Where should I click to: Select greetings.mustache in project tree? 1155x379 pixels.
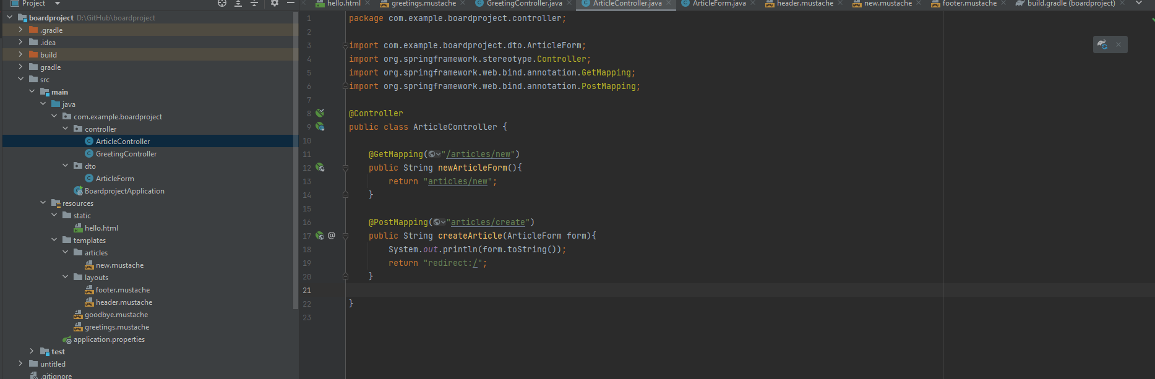coord(117,327)
